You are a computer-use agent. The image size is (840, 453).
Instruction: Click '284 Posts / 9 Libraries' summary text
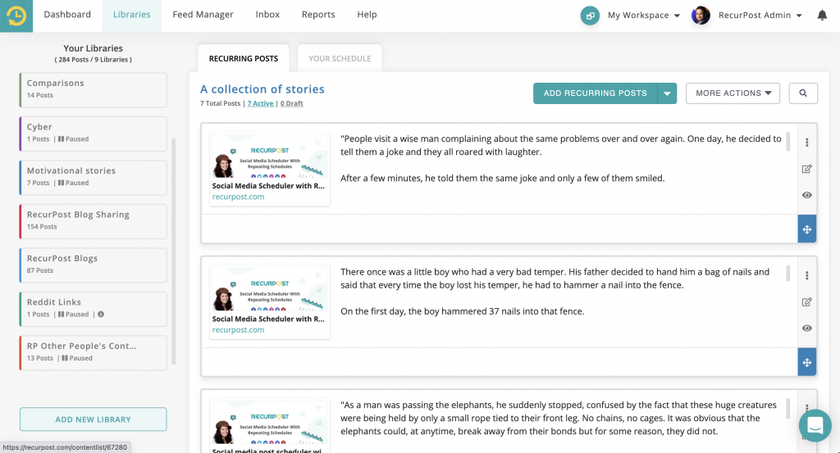[94, 60]
